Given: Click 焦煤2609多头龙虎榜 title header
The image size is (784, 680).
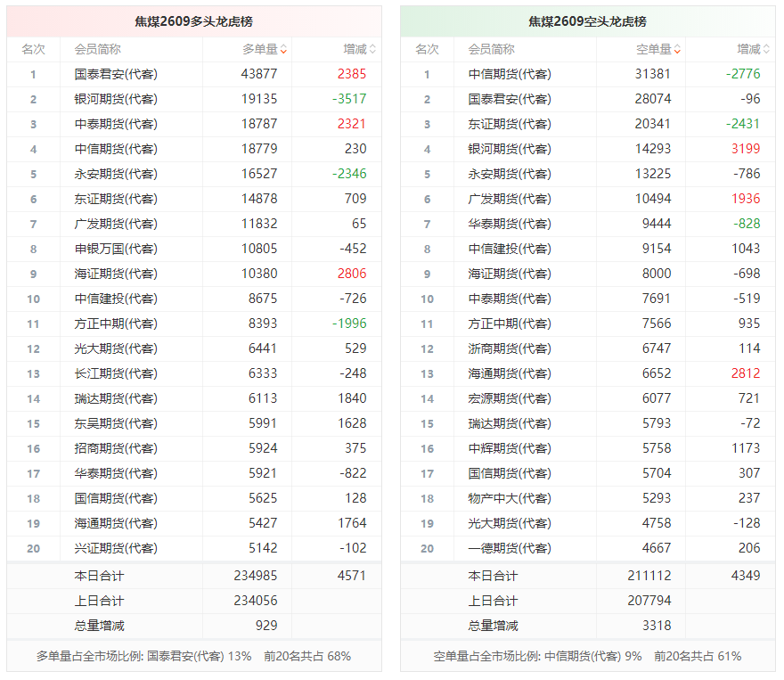Looking at the screenshot, I should (x=194, y=21).
